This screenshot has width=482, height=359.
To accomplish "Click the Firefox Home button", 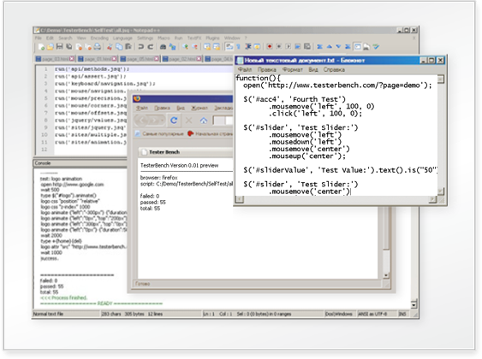I will pyautogui.click(x=204, y=121).
